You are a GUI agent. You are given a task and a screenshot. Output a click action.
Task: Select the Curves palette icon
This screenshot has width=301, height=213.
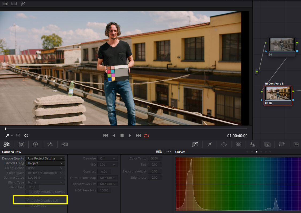coord(195,144)
